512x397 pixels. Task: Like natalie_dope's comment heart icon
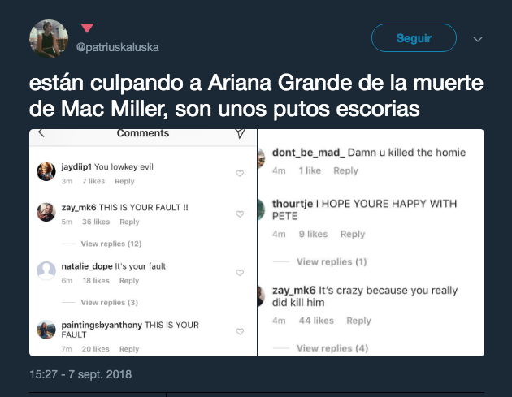tap(240, 273)
